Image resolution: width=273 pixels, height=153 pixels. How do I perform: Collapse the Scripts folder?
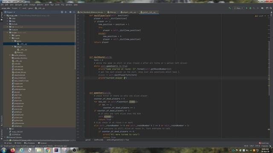click(8, 32)
